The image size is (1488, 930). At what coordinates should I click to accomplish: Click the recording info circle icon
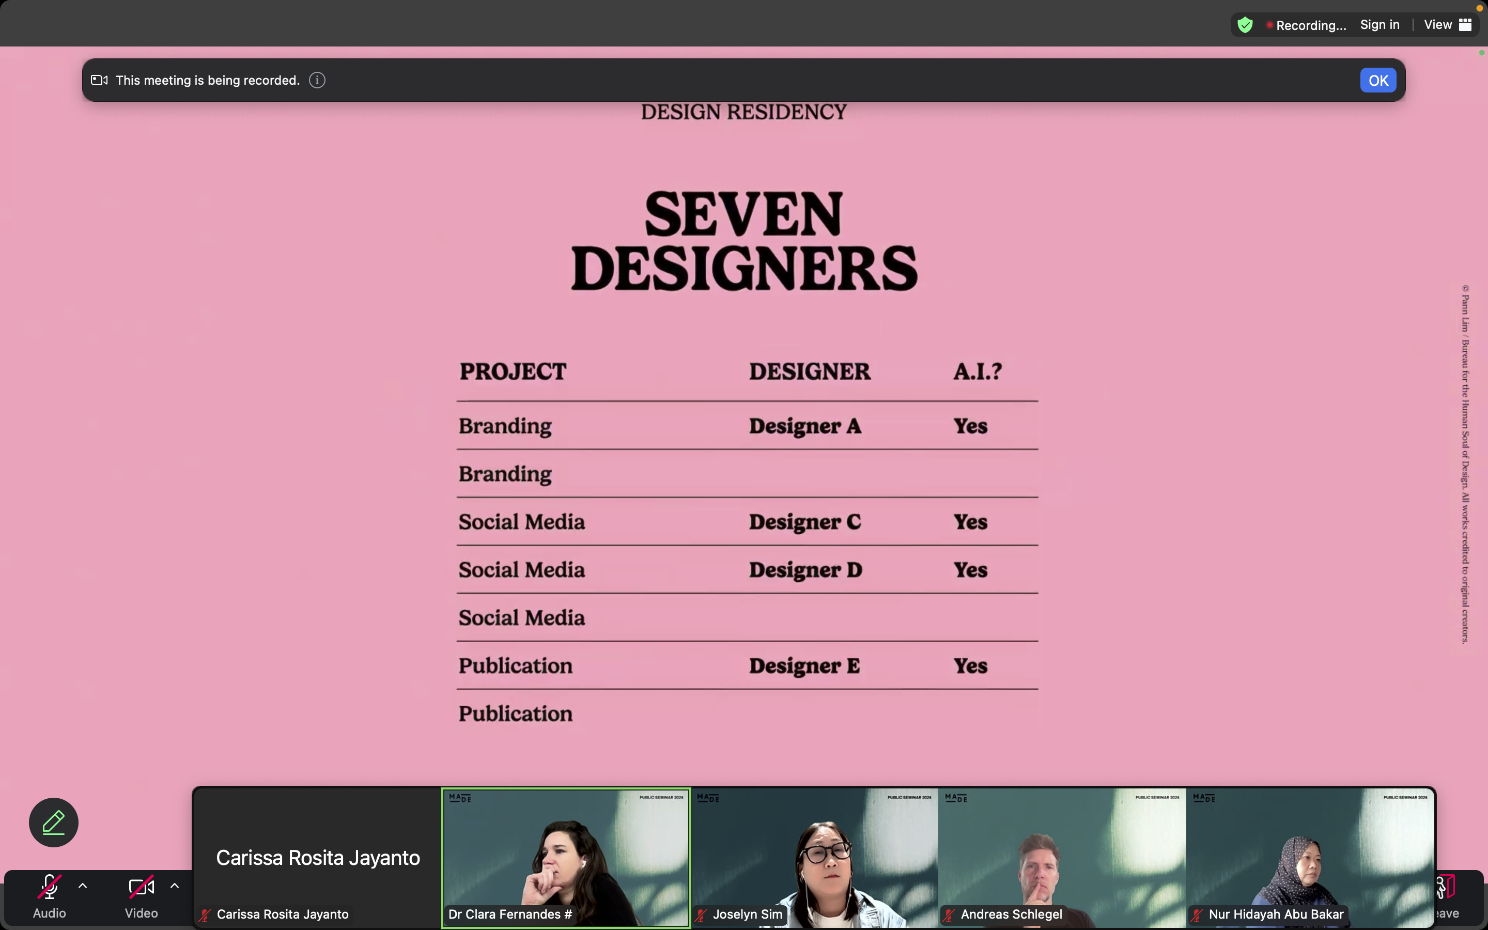317,81
